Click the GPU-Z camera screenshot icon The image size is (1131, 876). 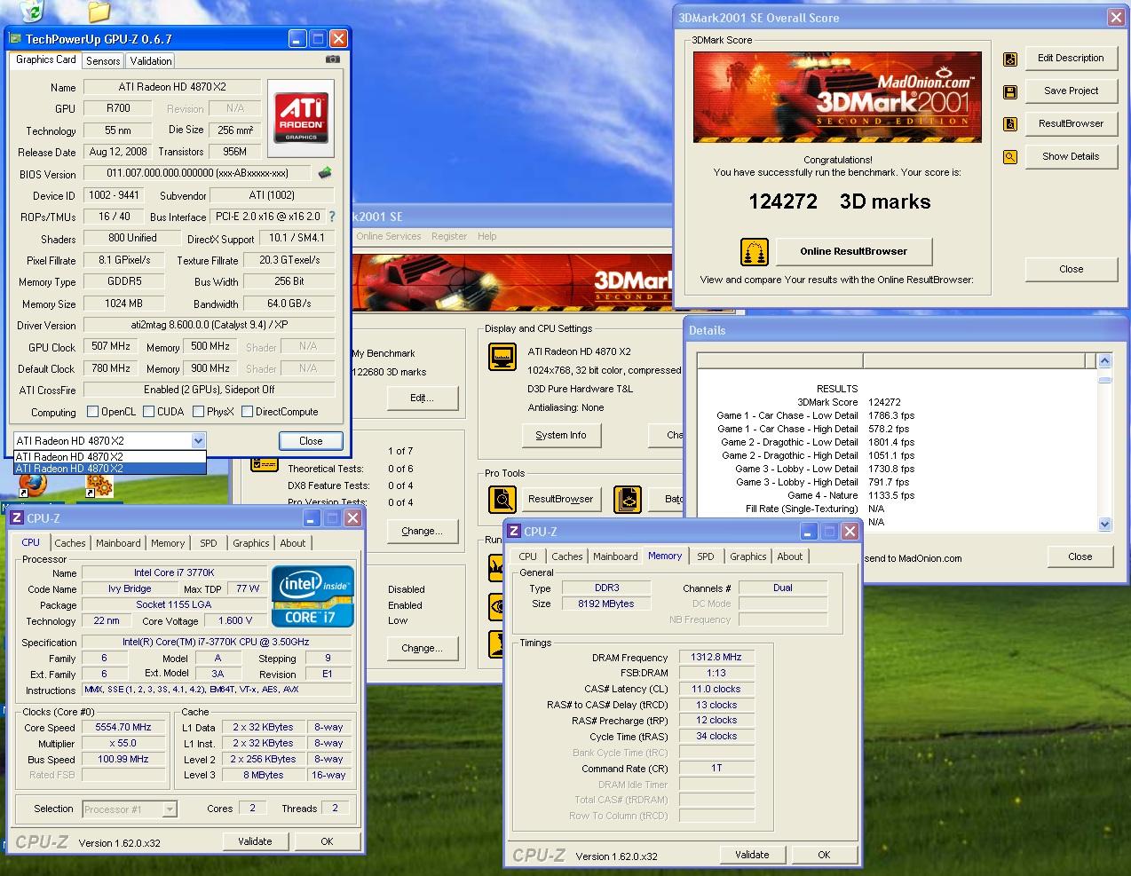point(333,59)
